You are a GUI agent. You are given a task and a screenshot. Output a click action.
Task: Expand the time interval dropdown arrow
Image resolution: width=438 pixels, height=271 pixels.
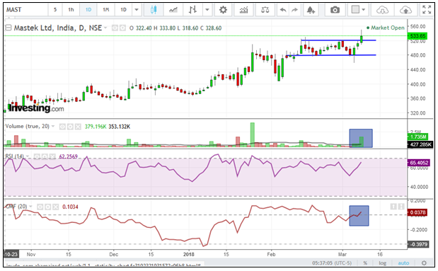137,10
